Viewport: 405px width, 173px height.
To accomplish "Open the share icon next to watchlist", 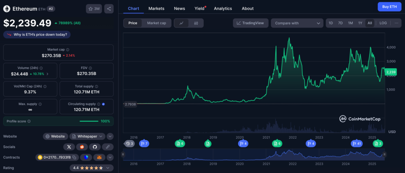I will click(x=109, y=9).
